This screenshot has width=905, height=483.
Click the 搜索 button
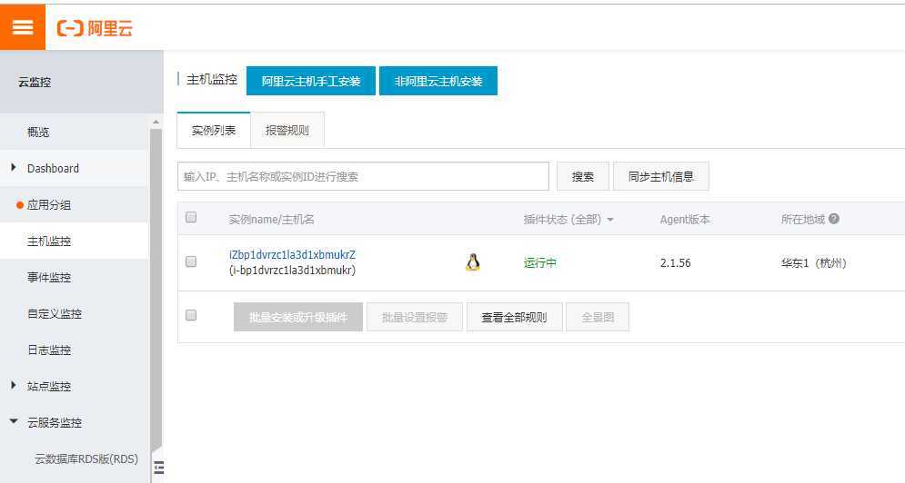(x=582, y=176)
